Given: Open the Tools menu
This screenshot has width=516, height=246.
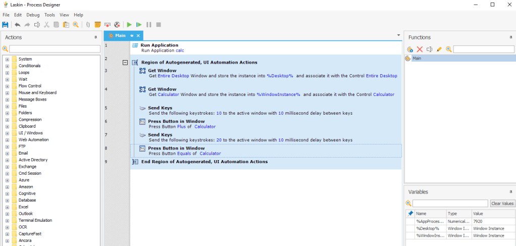Looking at the screenshot, I should (49, 15).
